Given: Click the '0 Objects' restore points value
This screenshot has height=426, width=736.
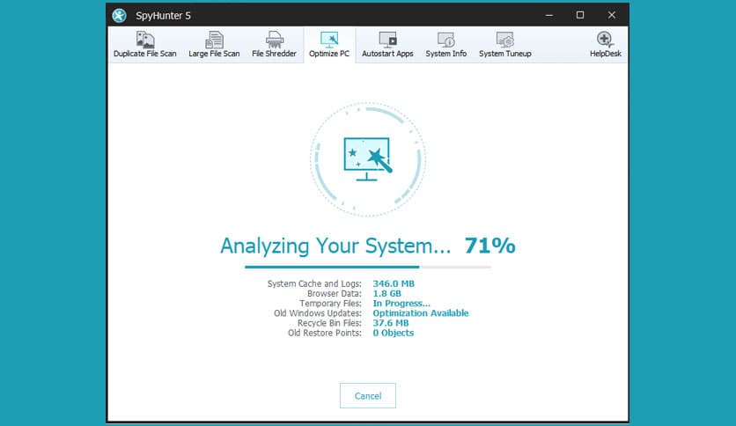Looking at the screenshot, I should [394, 333].
